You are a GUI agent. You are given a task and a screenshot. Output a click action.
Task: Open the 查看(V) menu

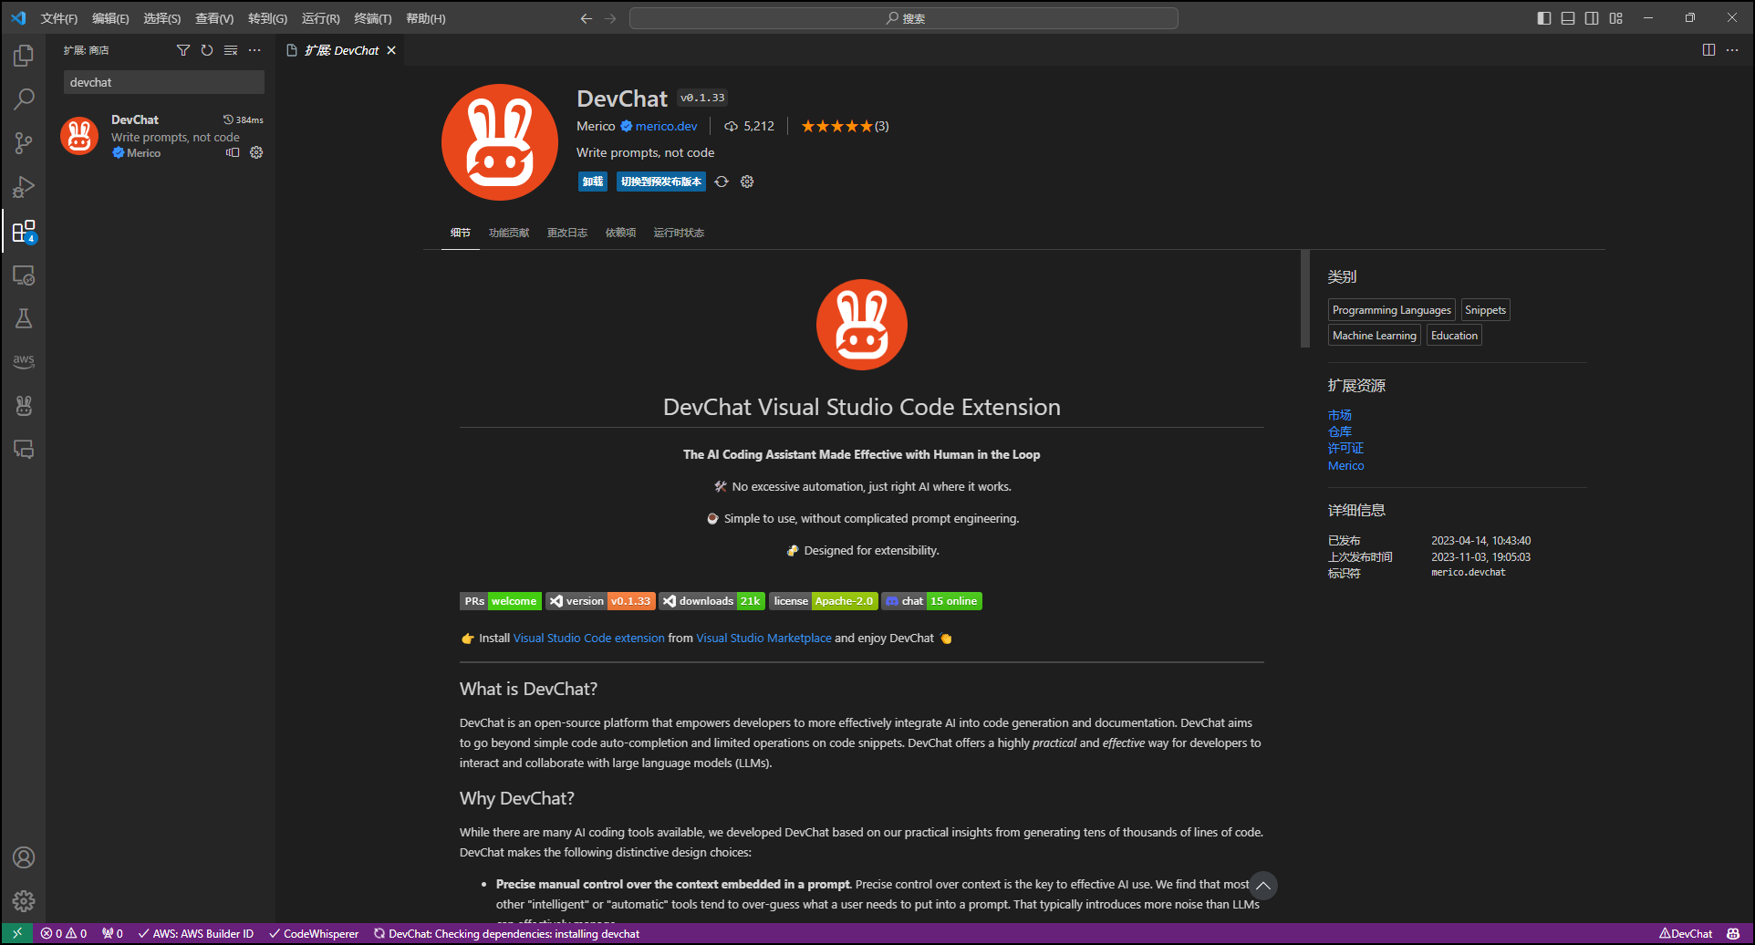(x=214, y=18)
